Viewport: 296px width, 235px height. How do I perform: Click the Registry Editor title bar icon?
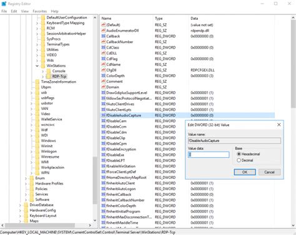pyautogui.click(x=4, y=4)
